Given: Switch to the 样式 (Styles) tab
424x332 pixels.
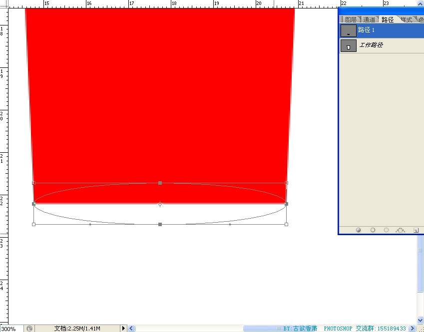Looking at the screenshot, I should pos(406,19).
